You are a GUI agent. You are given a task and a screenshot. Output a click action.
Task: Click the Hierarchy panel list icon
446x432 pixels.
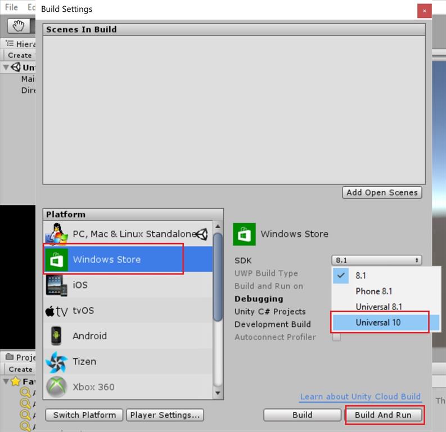(10, 43)
